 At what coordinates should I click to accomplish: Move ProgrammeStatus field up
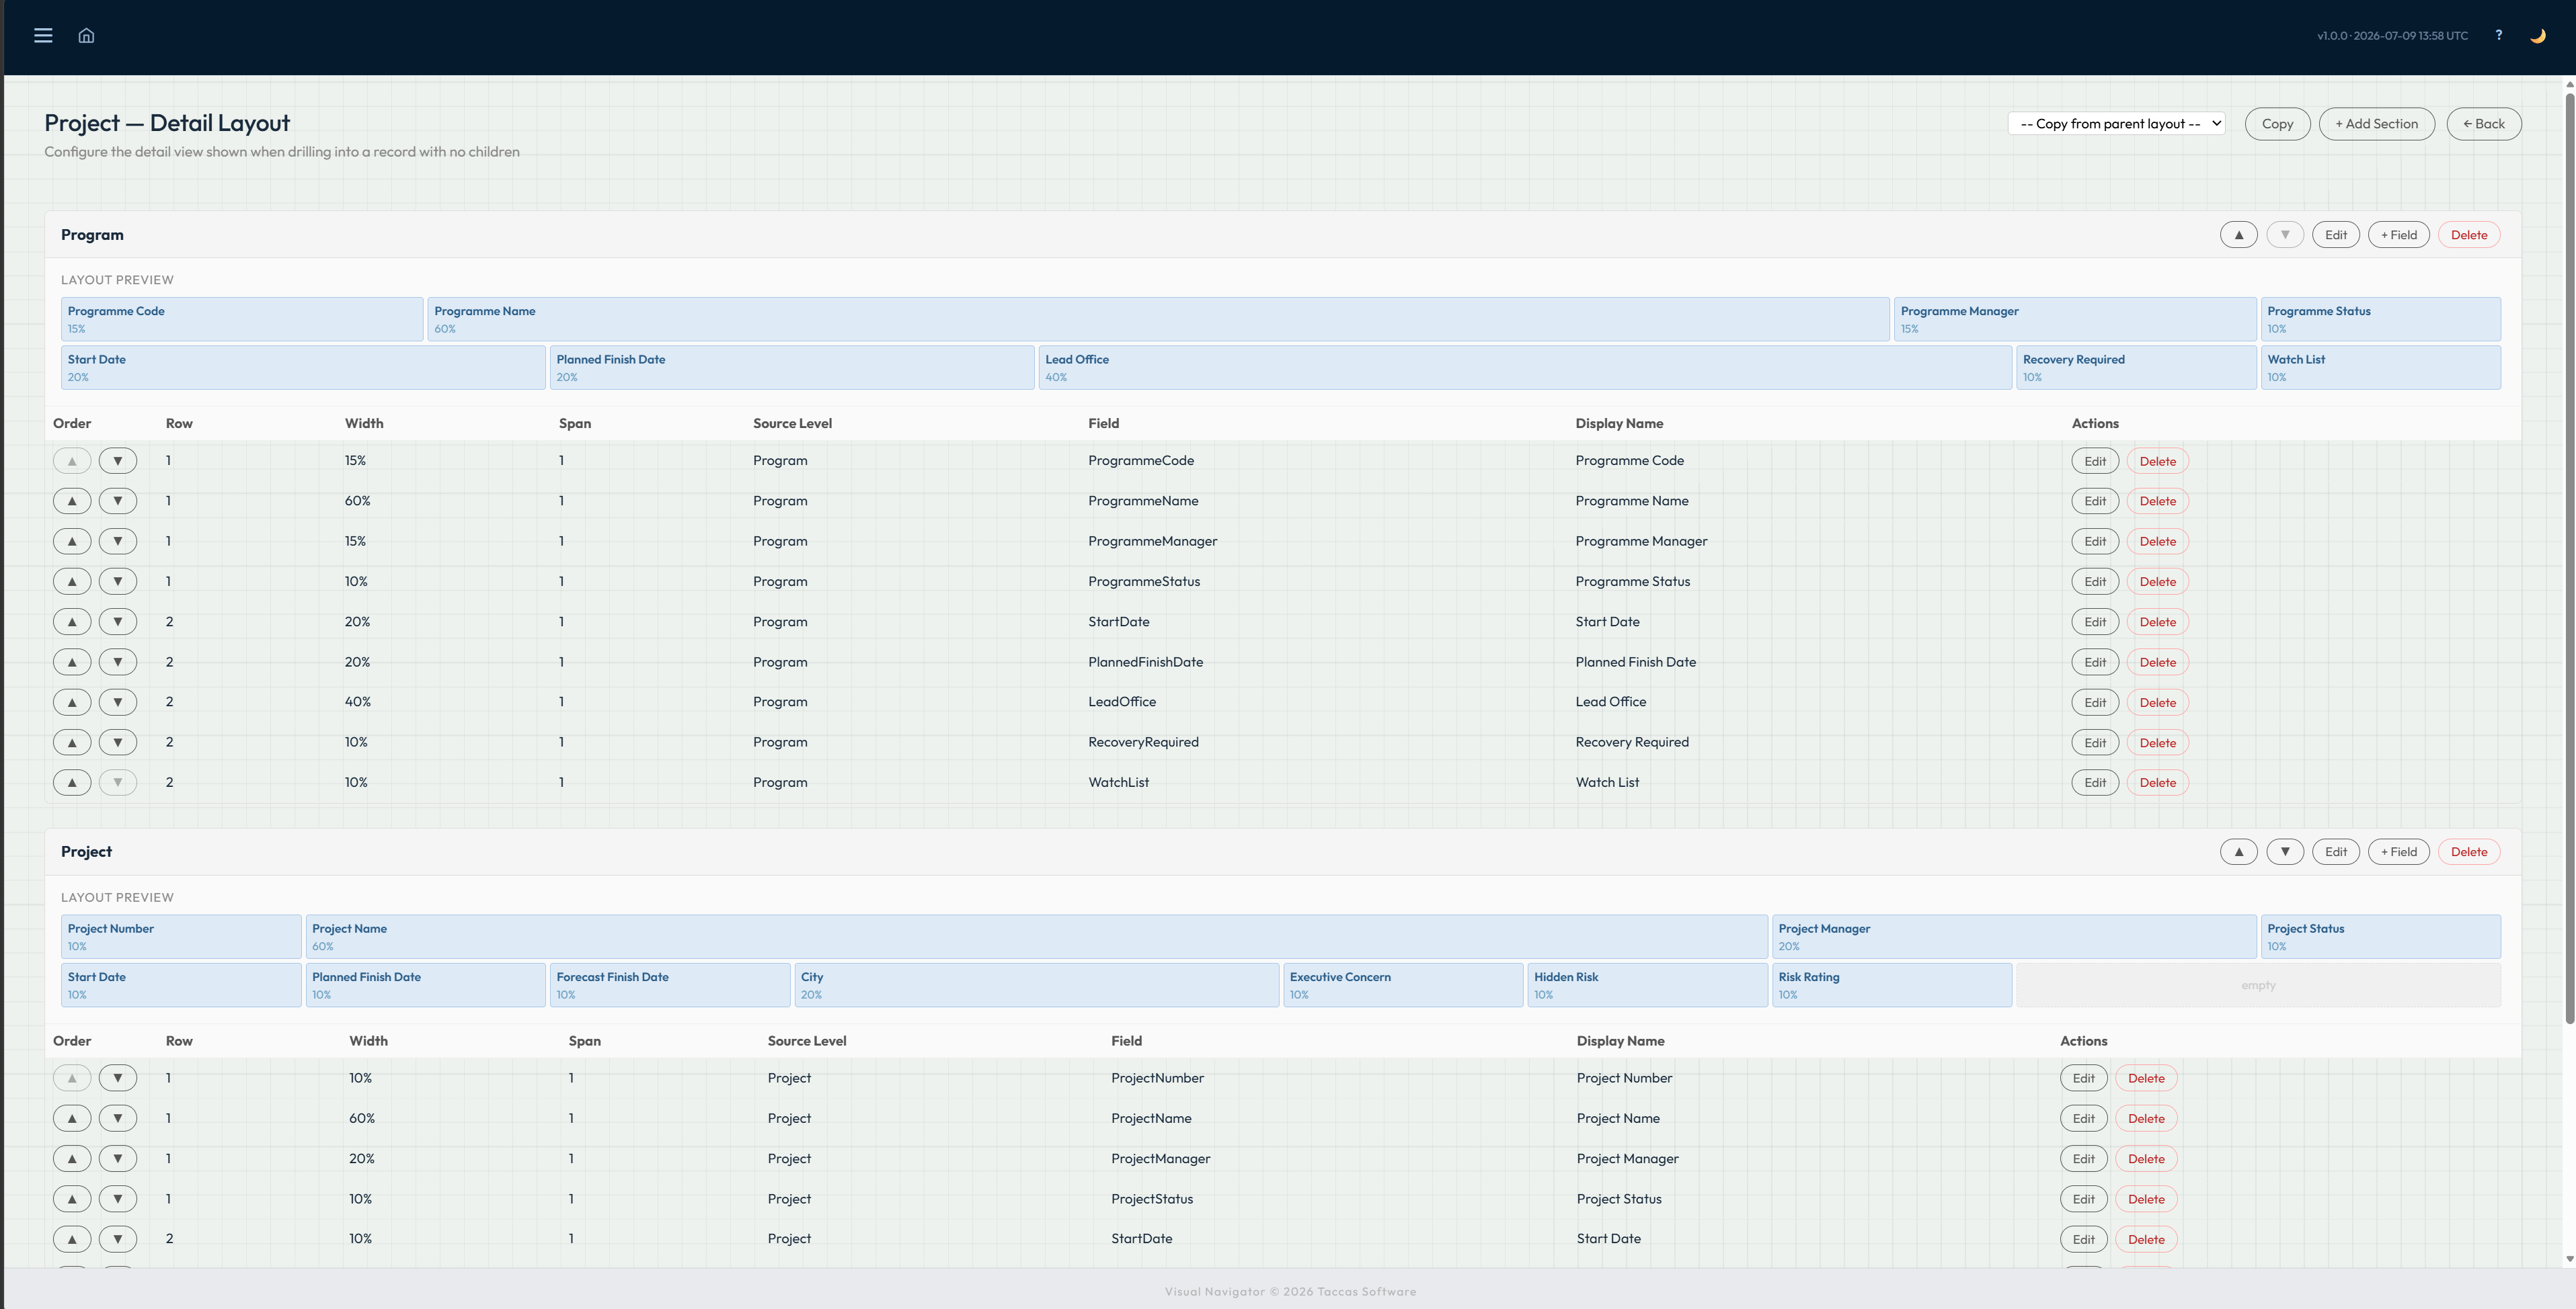click(x=72, y=581)
